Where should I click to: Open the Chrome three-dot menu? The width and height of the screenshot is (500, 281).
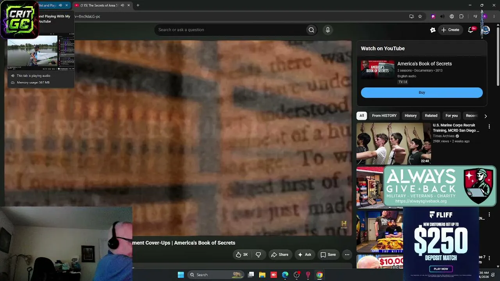pyautogui.click(x=494, y=16)
